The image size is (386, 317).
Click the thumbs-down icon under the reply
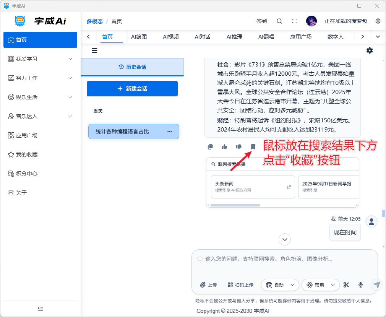point(239,146)
